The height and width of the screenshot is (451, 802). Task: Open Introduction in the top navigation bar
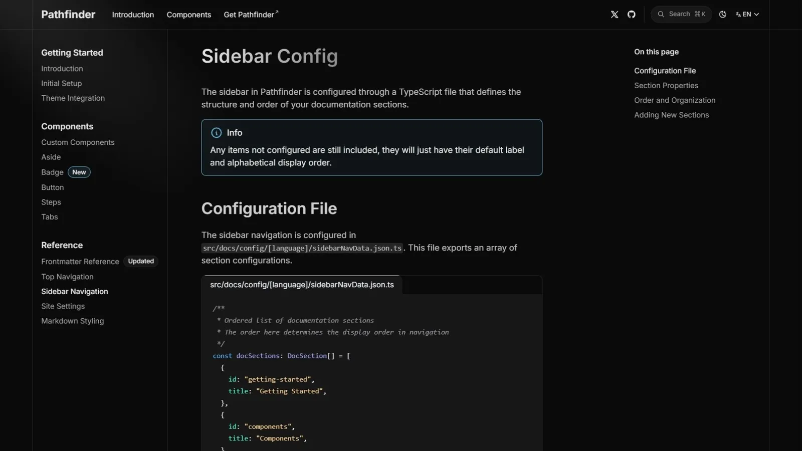(133, 15)
